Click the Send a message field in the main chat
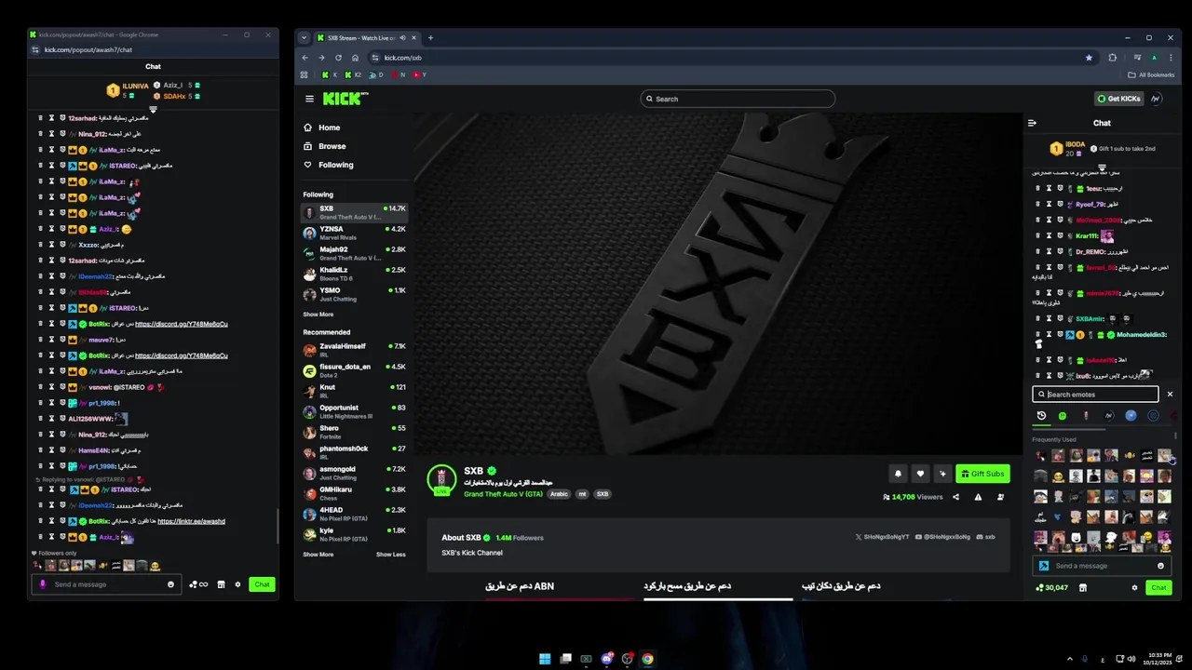Screen dimensions: 1192x670 1103,566
